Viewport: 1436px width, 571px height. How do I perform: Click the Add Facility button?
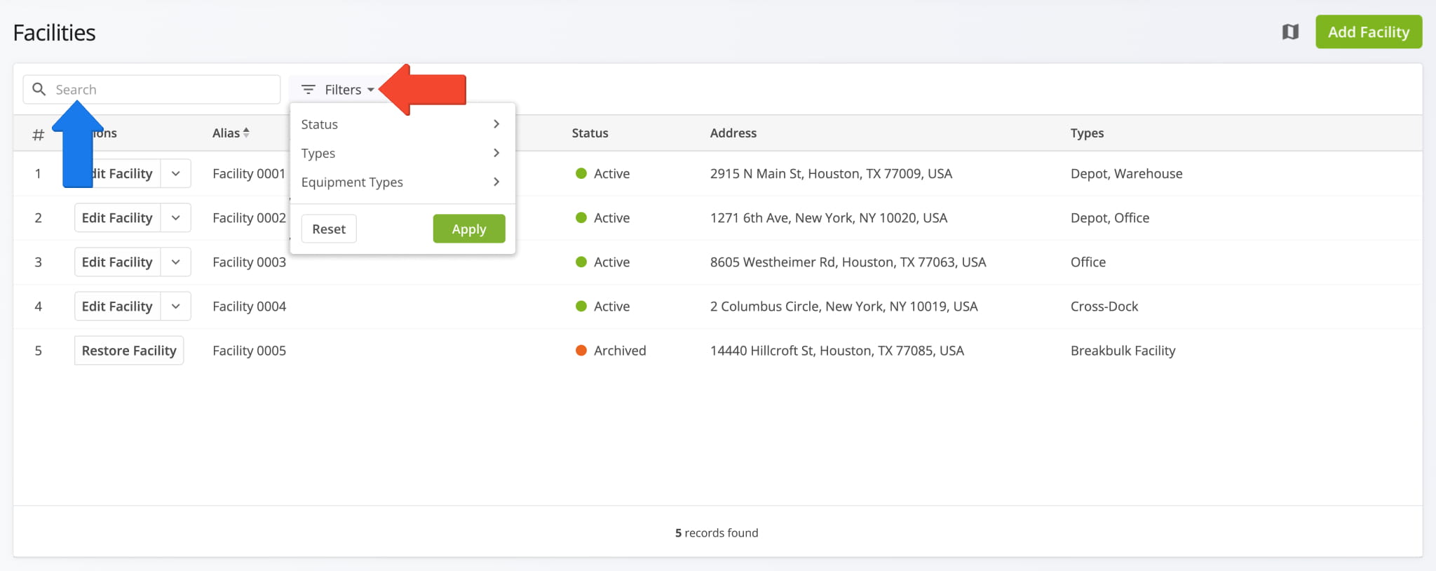[1369, 32]
